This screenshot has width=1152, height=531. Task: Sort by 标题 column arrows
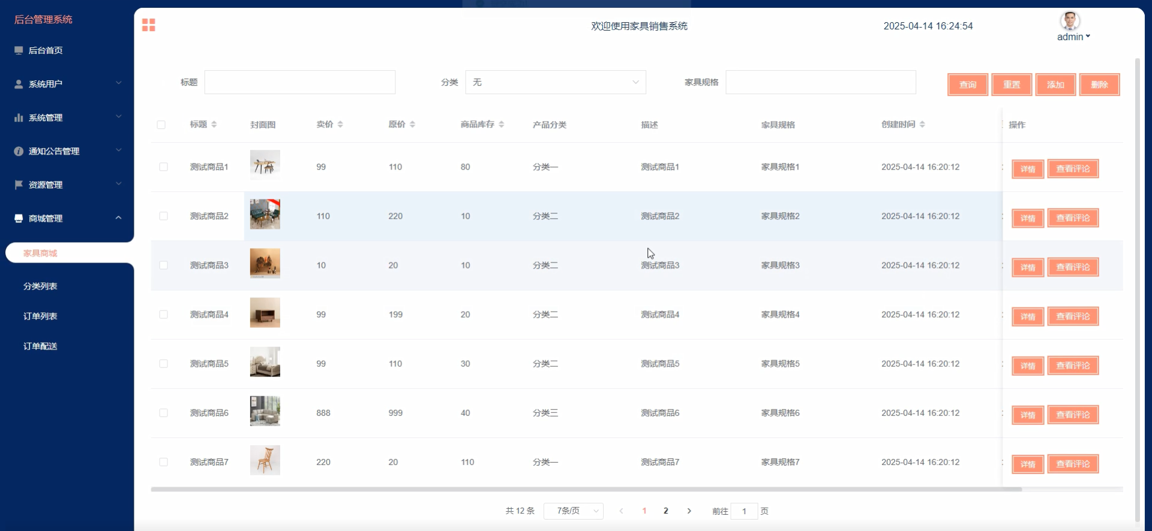click(x=214, y=124)
